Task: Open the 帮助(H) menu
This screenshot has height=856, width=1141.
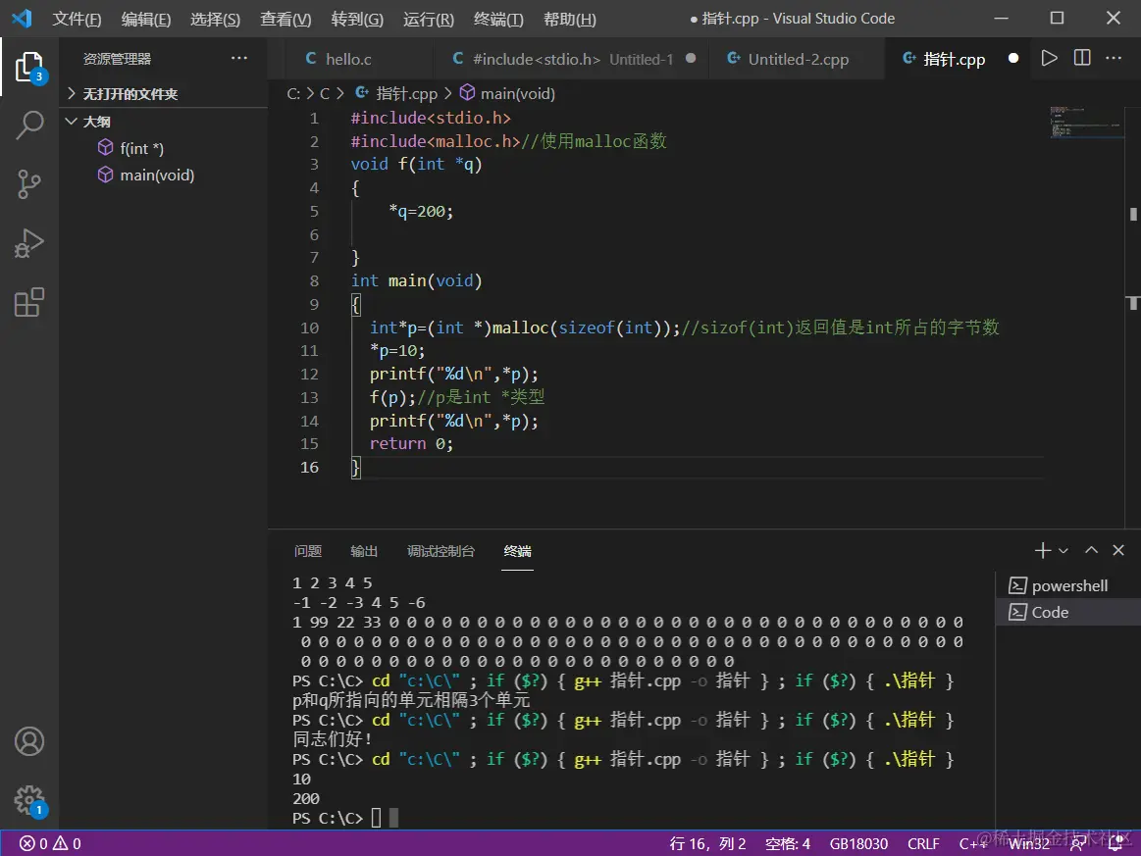Action: [570, 19]
